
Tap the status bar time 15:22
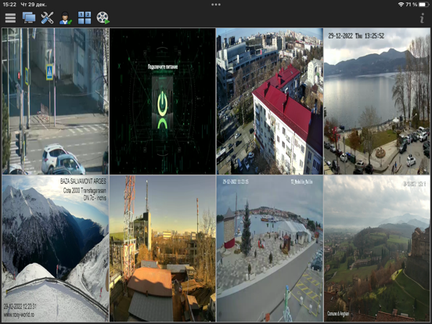tap(9, 5)
